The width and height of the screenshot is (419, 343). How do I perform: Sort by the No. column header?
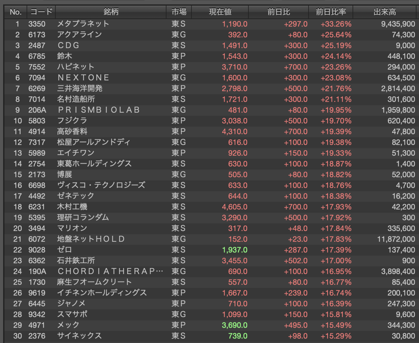tap(15, 12)
